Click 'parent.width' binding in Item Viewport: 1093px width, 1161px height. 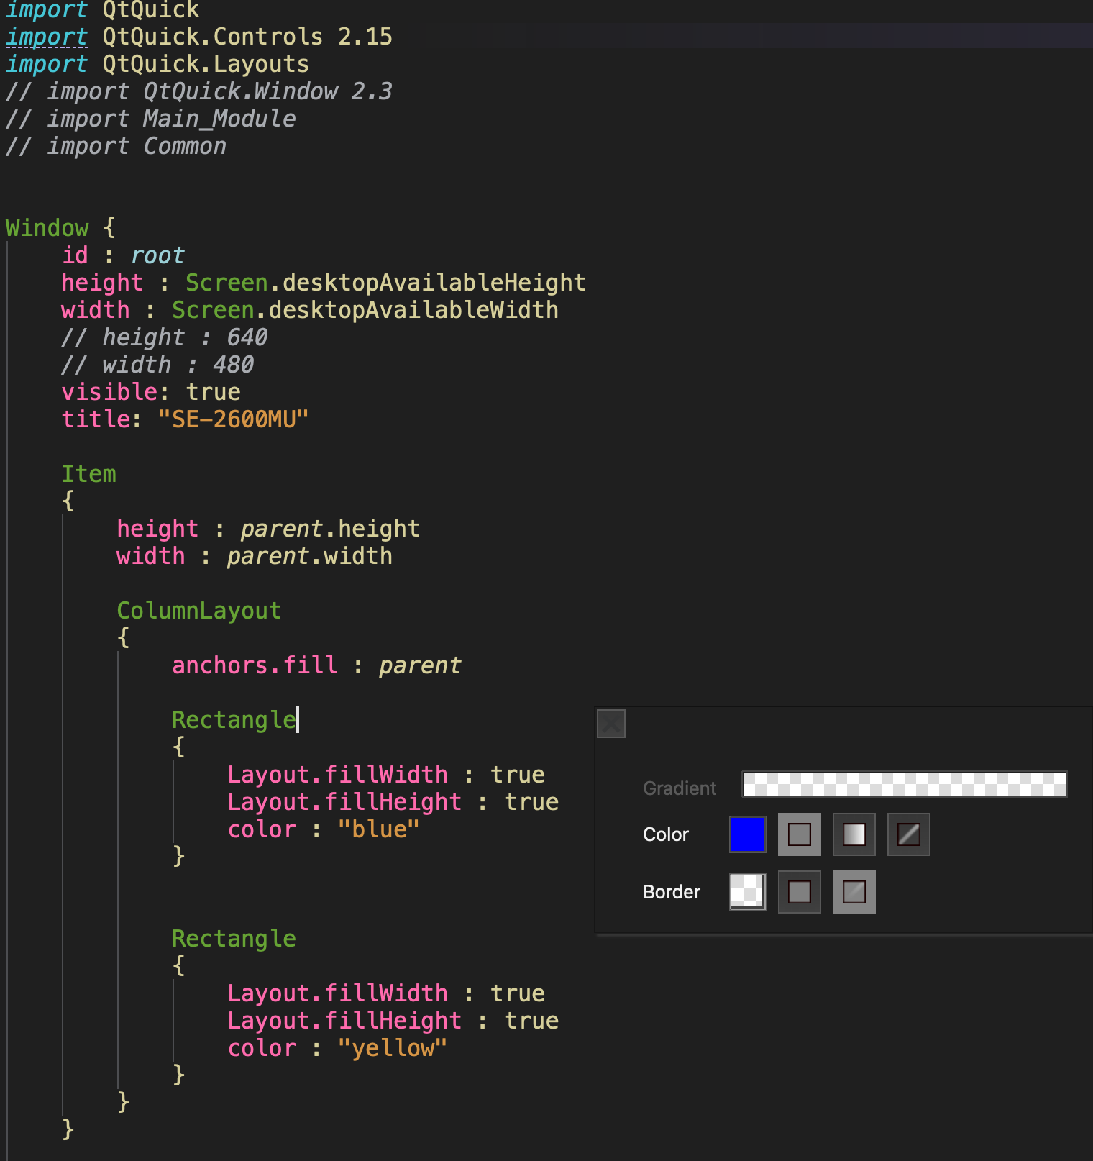point(310,556)
